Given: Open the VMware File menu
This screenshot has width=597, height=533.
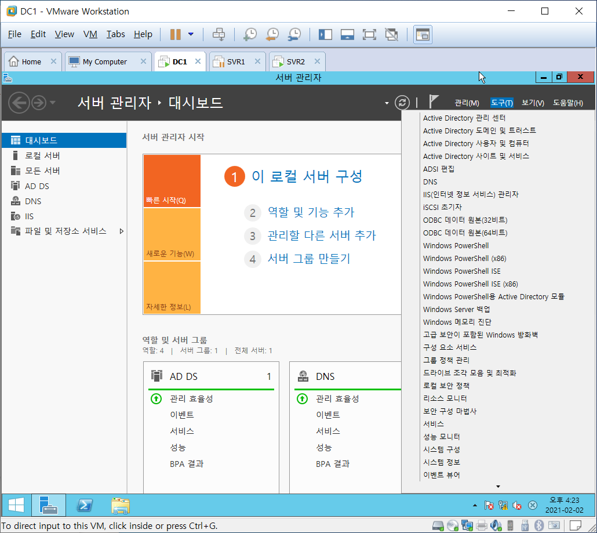Looking at the screenshot, I should click(x=14, y=34).
